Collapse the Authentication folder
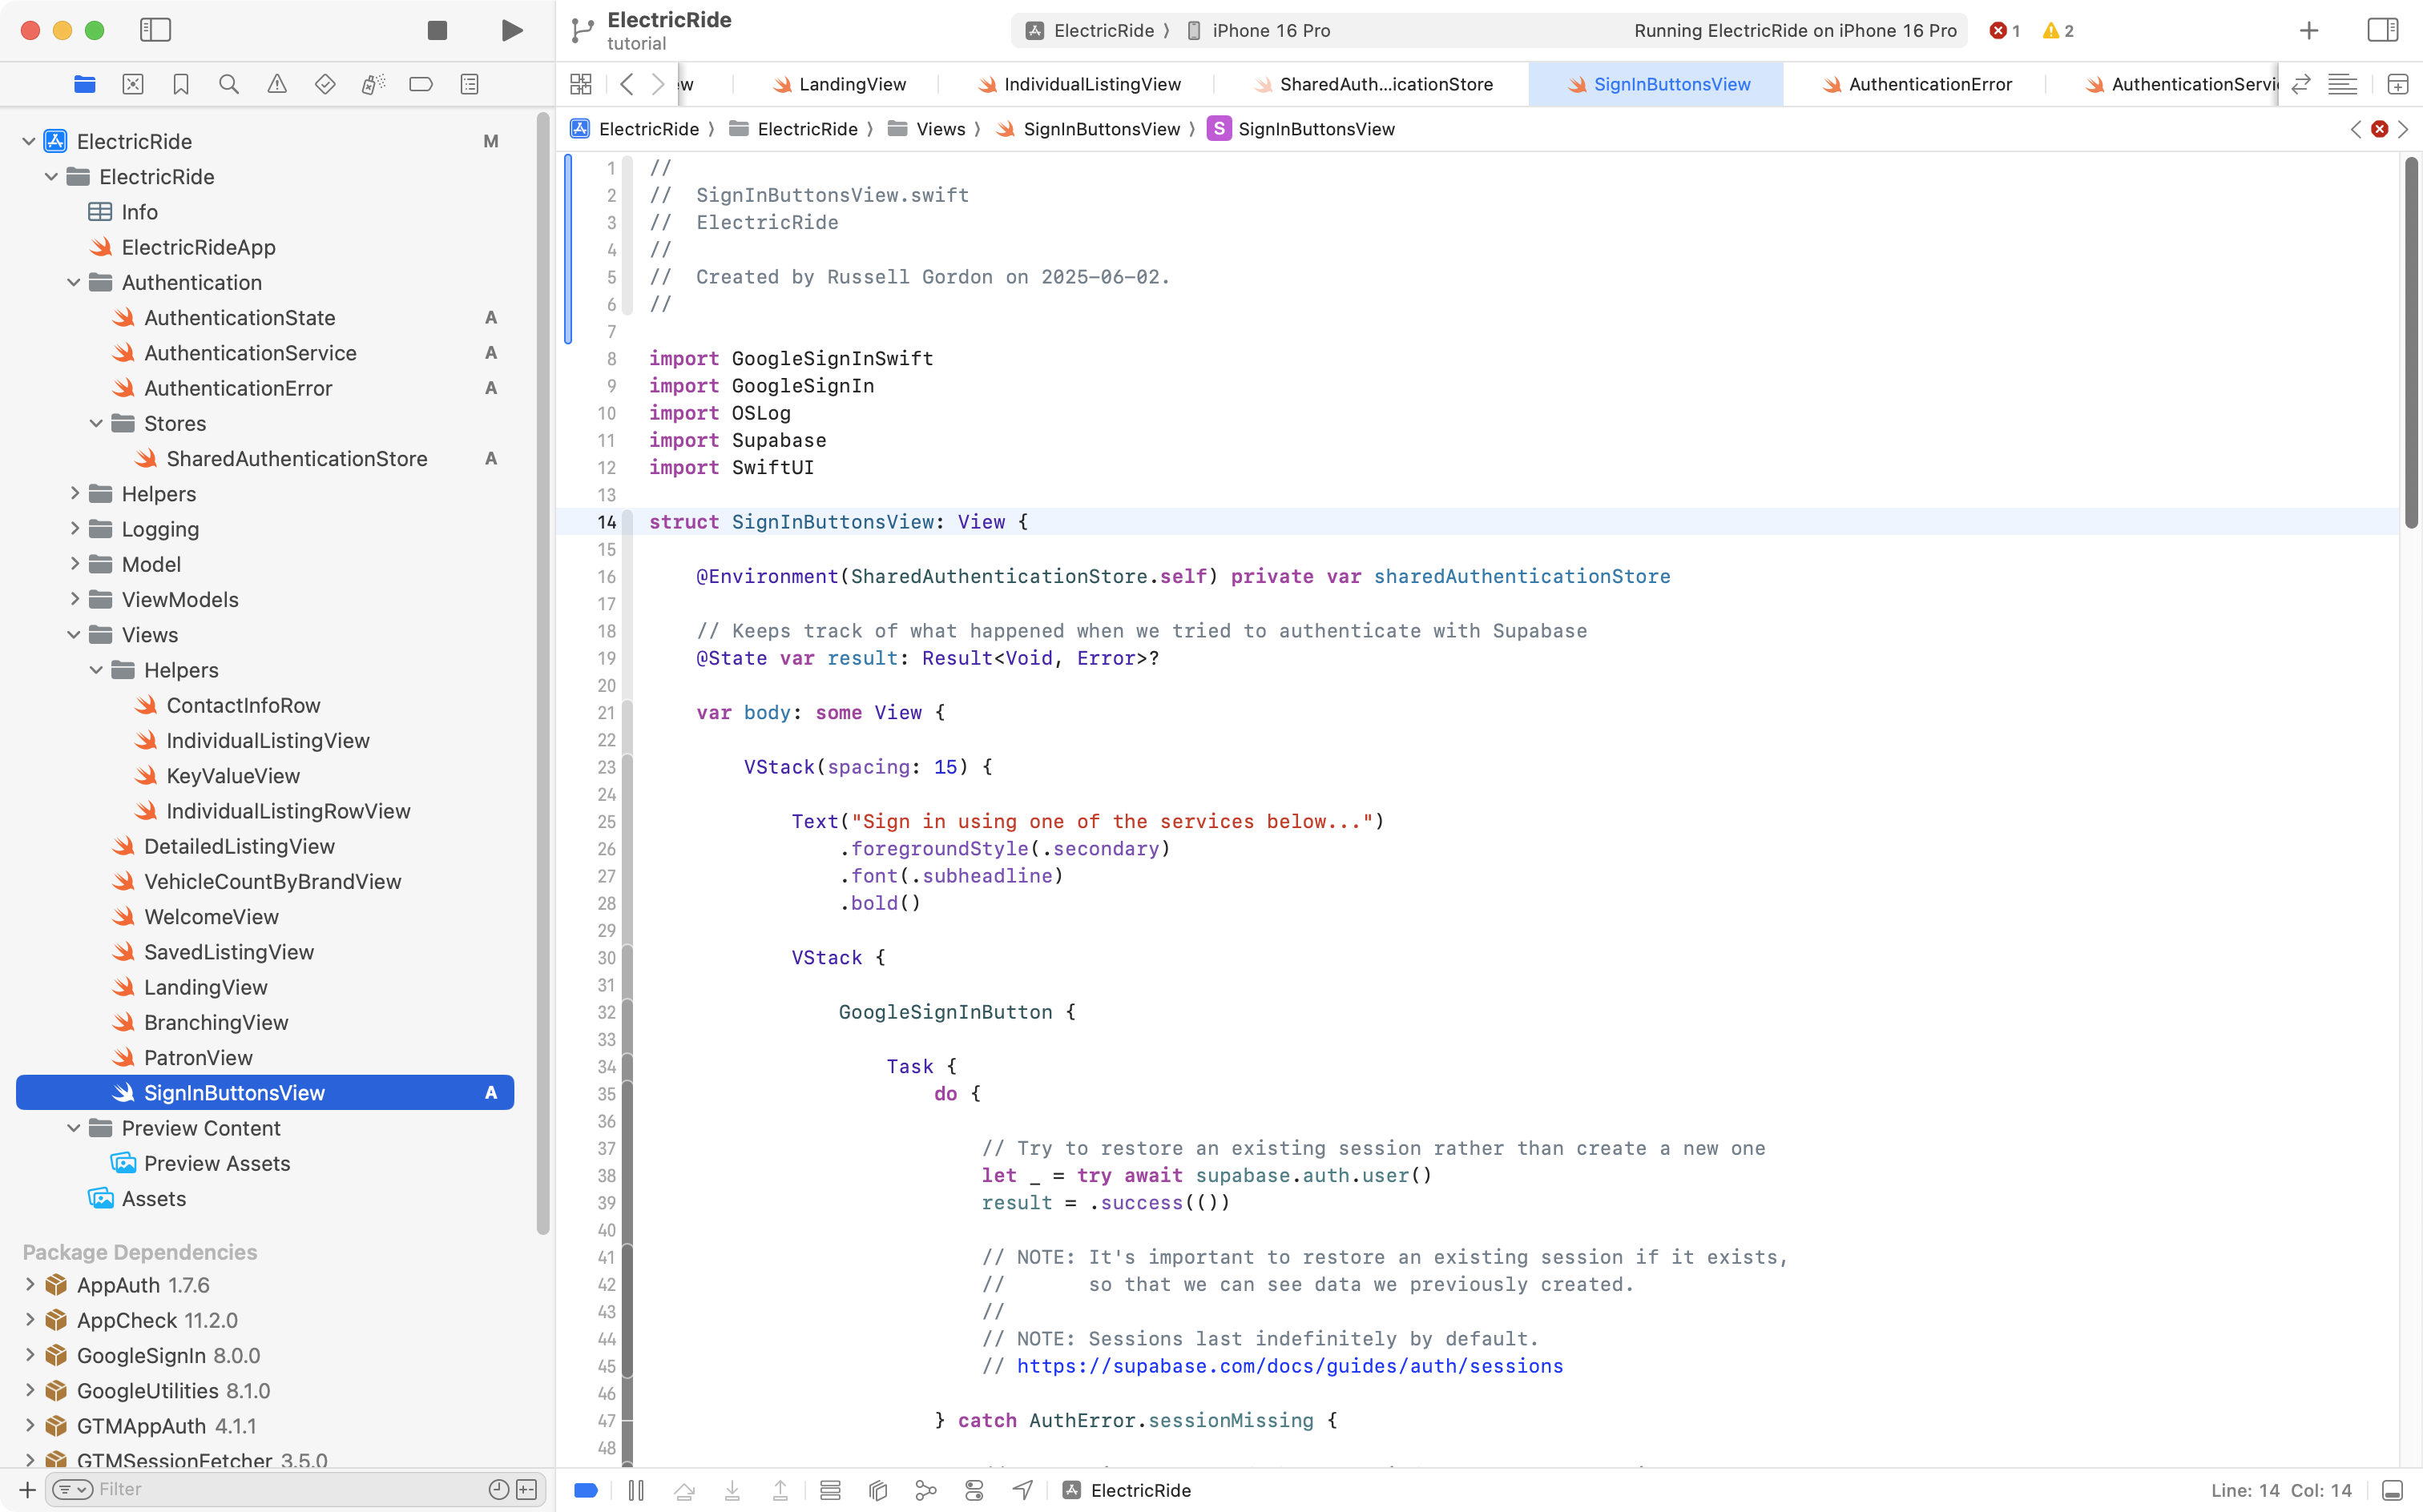 [74, 283]
